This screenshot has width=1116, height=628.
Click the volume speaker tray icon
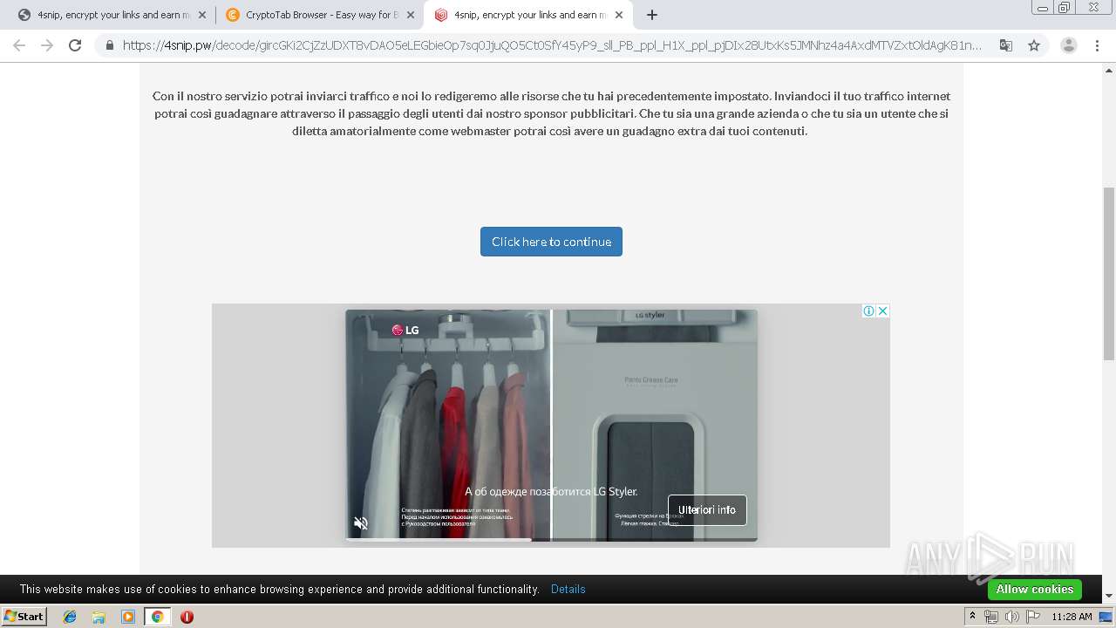1012,617
